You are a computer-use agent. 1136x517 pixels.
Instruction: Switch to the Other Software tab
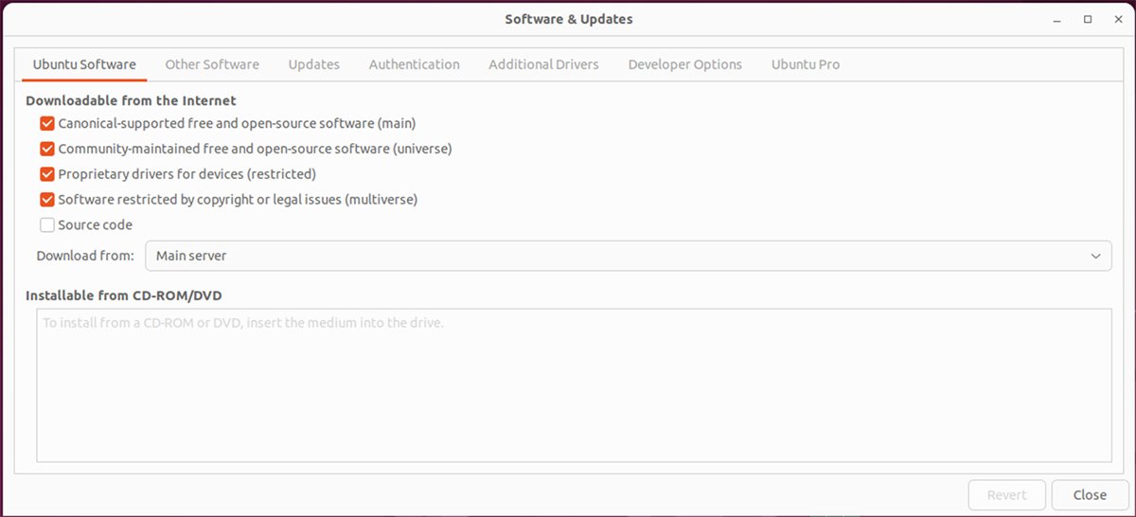point(211,64)
